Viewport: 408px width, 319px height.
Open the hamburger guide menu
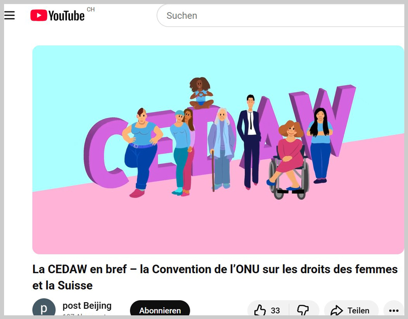click(x=9, y=15)
